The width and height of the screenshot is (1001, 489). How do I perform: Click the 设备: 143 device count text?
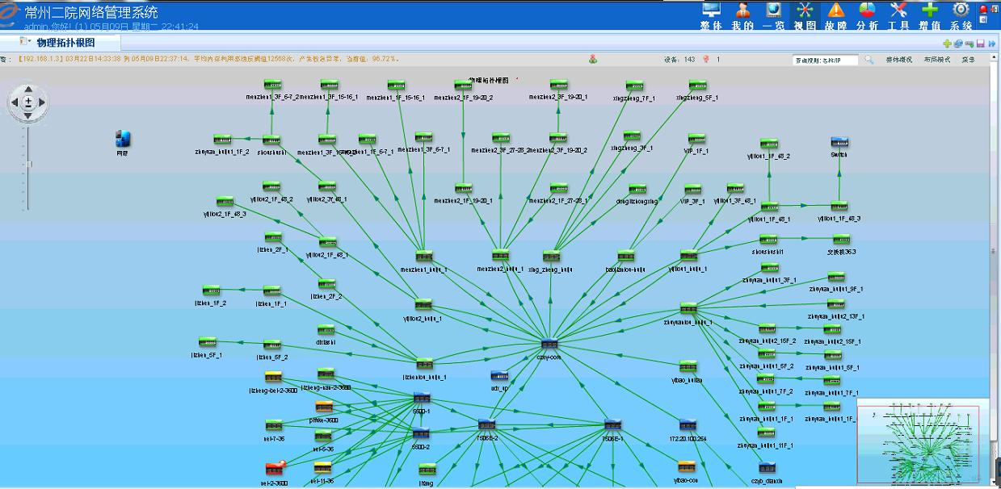tap(679, 60)
